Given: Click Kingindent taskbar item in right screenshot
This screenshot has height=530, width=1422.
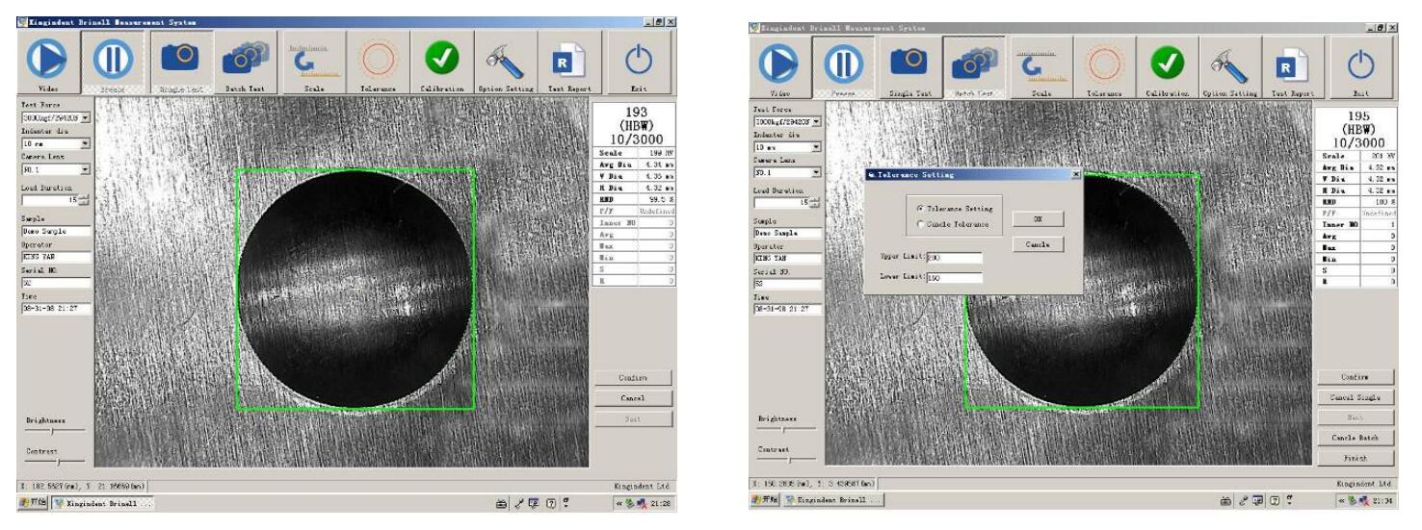Looking at the screenshot, I should click(x=833, y=500).
